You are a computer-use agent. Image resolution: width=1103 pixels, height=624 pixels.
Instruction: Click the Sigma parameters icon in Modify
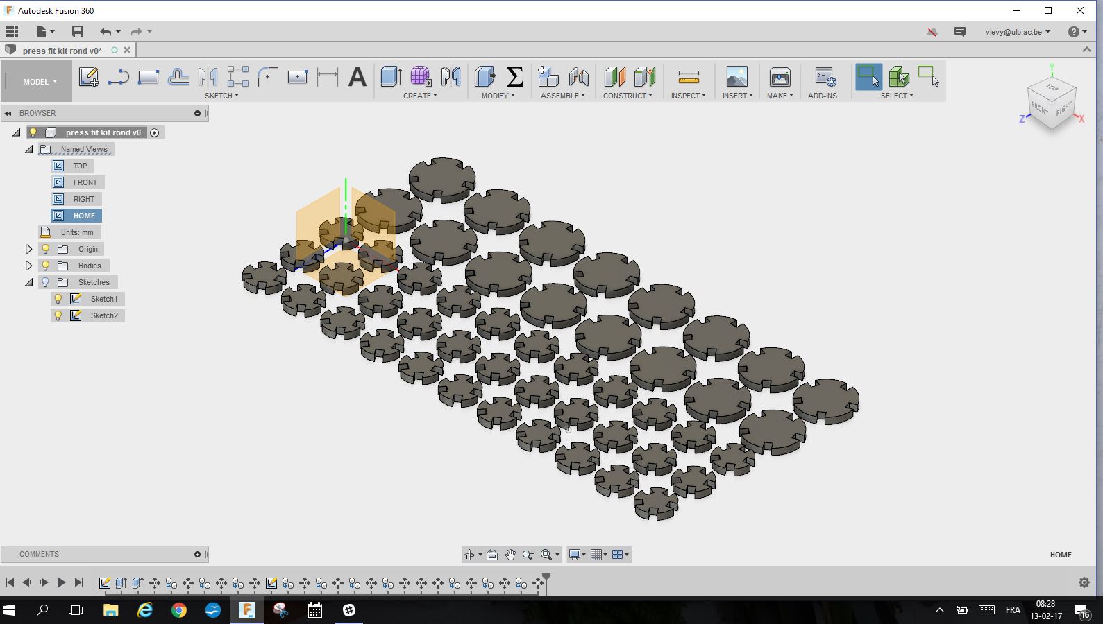(x=514, y=77)
